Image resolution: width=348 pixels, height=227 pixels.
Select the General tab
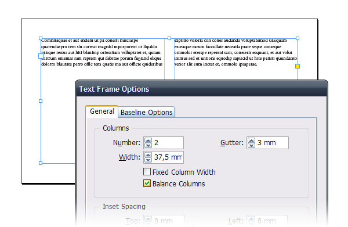pyautogui.click(x=102, y=111)
